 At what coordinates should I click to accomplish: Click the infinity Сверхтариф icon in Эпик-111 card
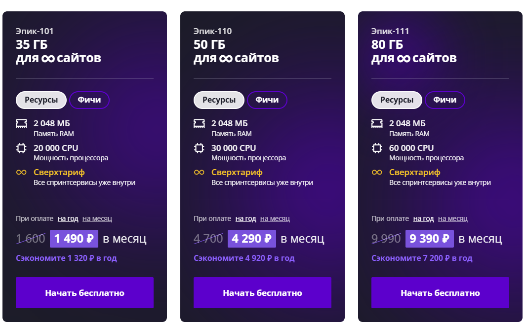(377, 173)
